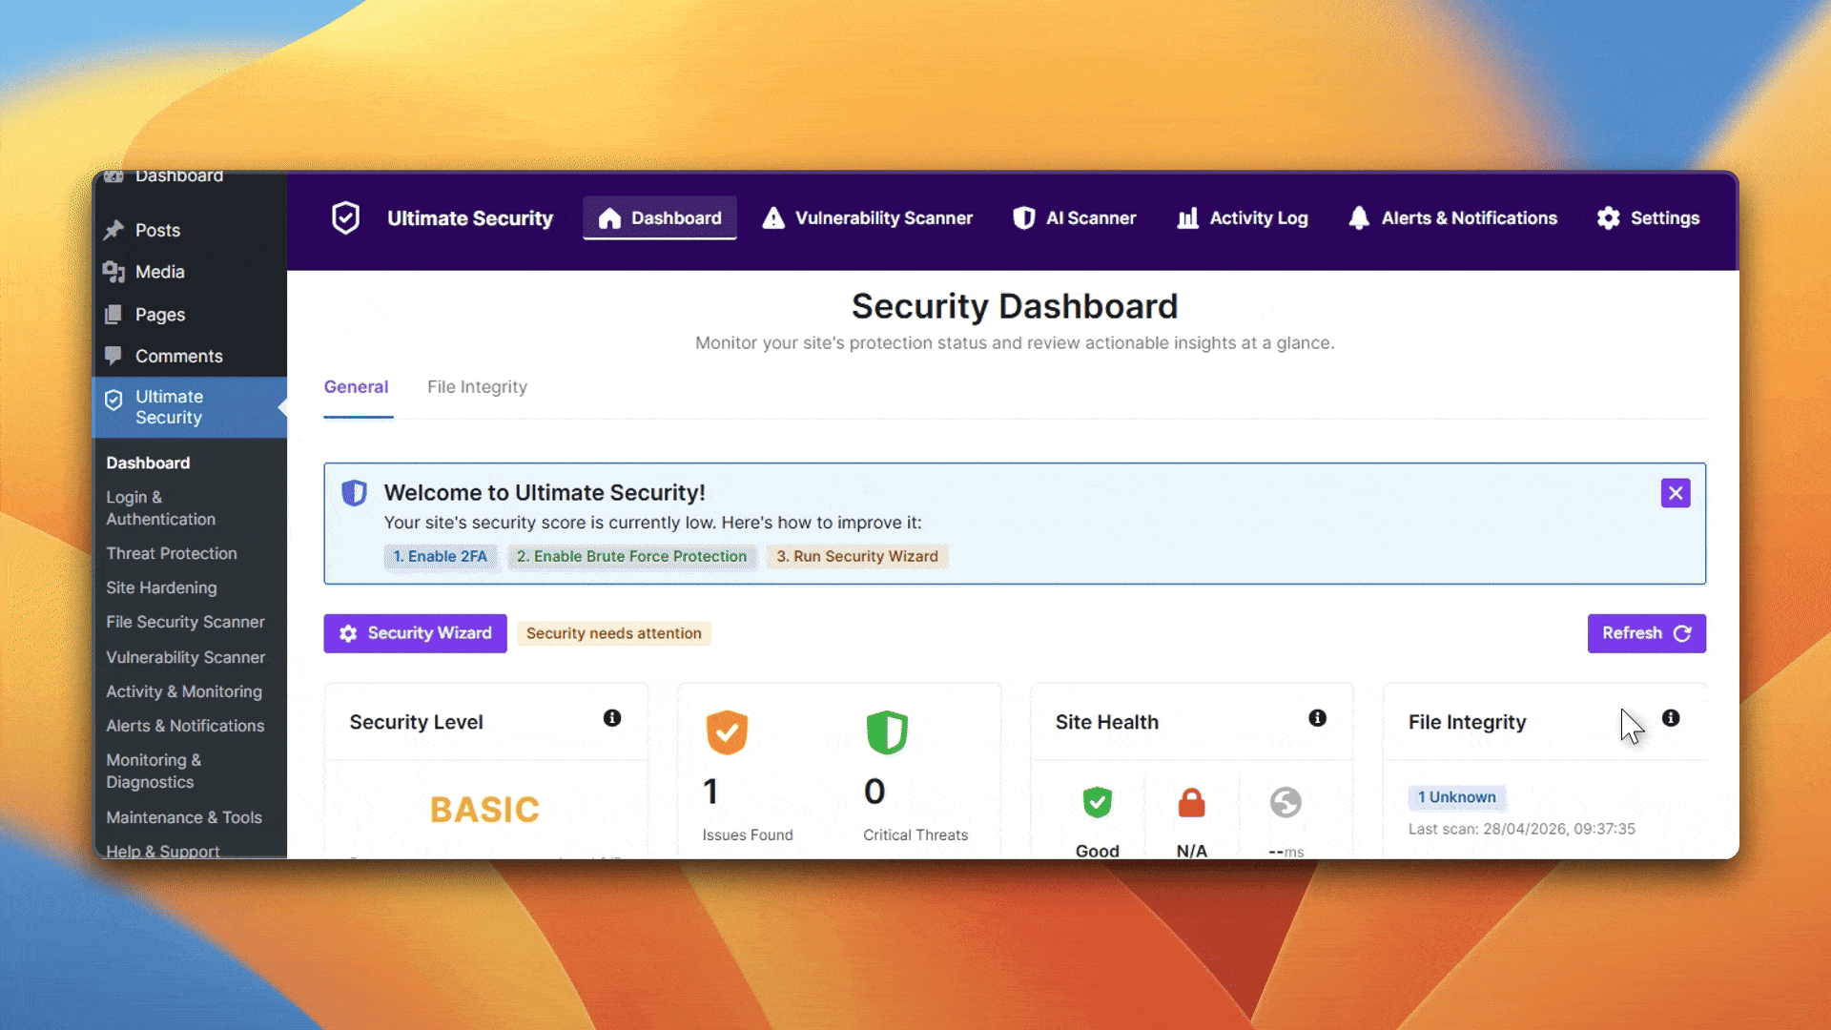Open Activity & Monitoring submenu
Image resolution: width=1831 pixels, height=1030 pixels.
tap(183, 691)
